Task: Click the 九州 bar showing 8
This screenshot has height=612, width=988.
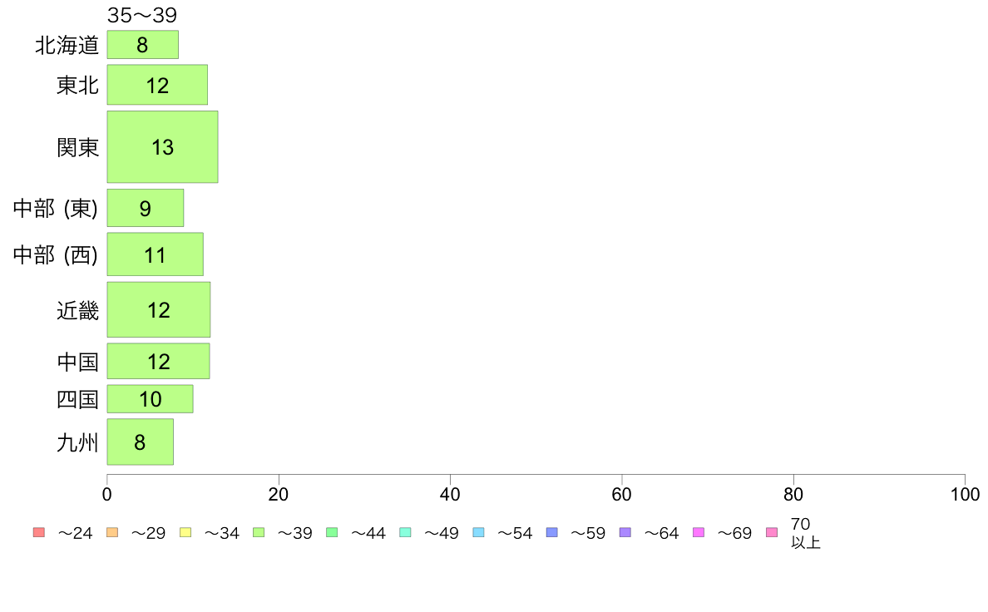Action: (x=140, y=442)
